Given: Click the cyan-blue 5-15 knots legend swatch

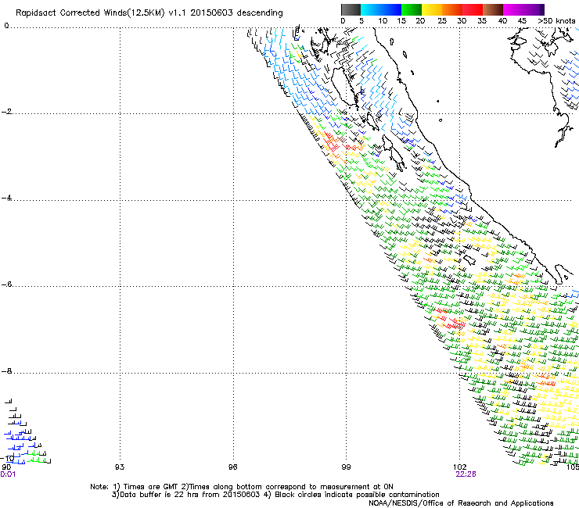Looking at the screenshot, I should (x=381, y=9).
